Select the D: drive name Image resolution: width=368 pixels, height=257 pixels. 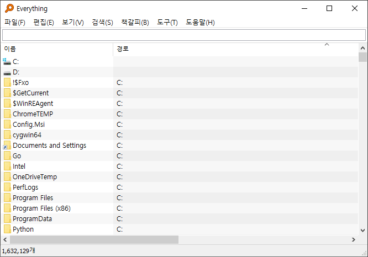16,72
